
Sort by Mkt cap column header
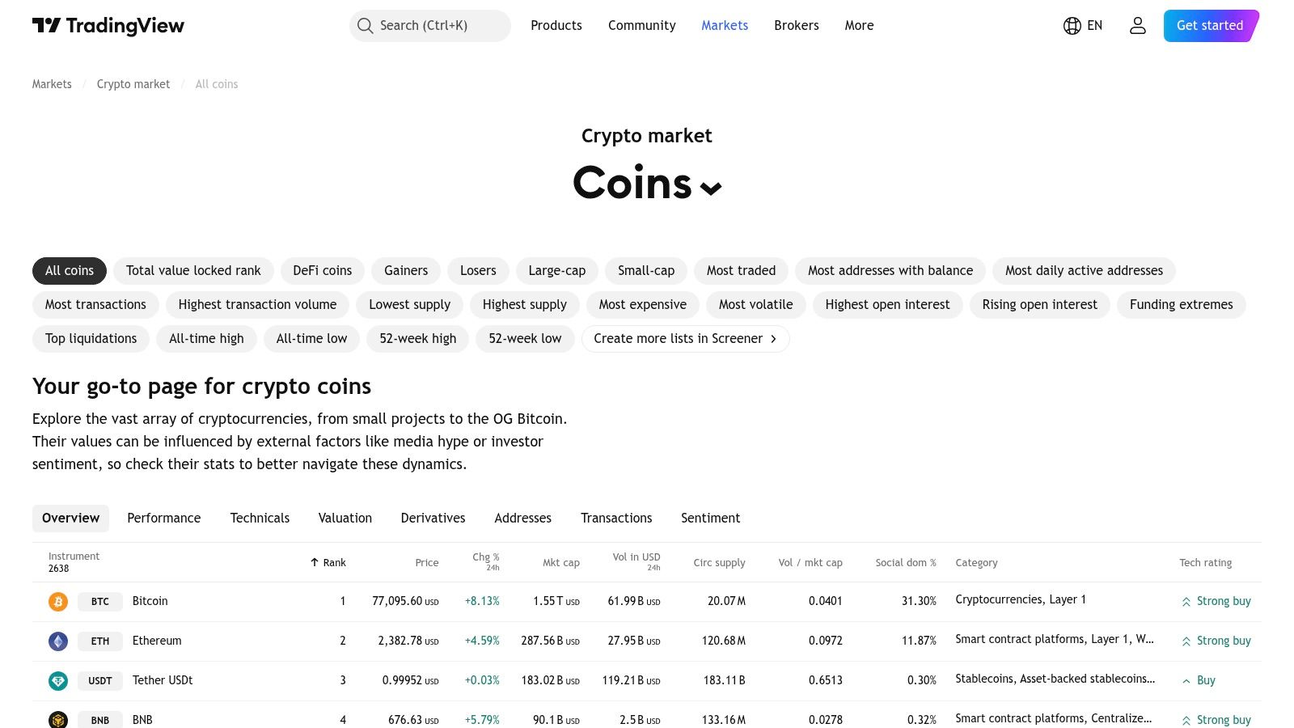coord(561,563)
